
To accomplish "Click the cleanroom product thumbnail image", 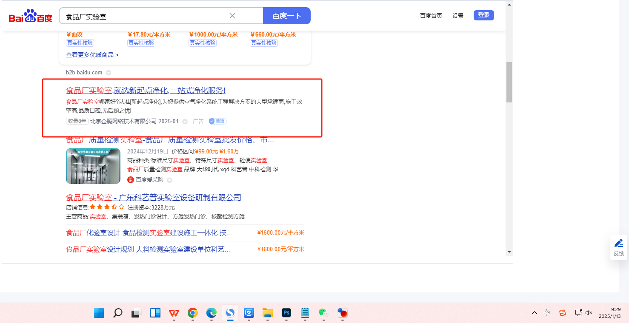I will [93, 166].
